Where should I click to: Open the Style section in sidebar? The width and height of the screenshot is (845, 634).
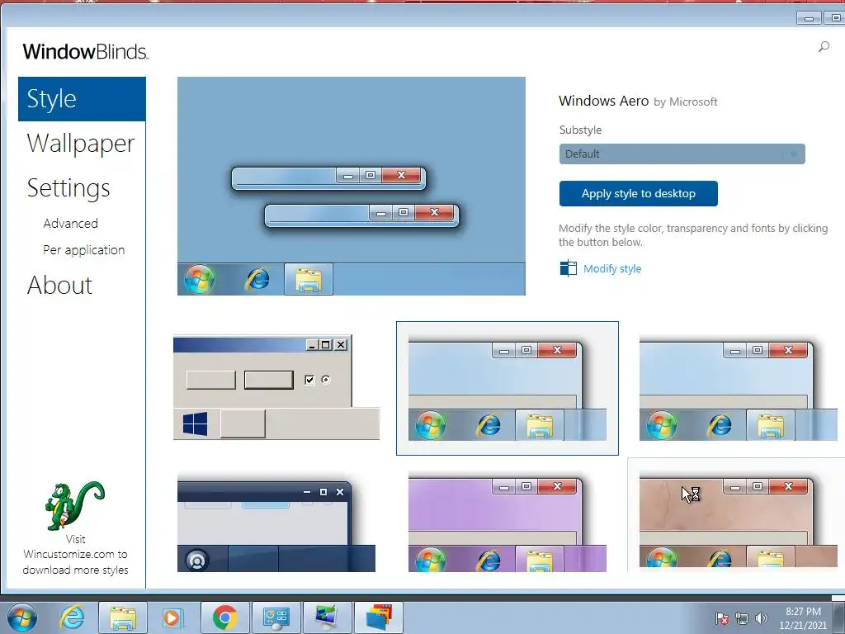click(82, 99)
